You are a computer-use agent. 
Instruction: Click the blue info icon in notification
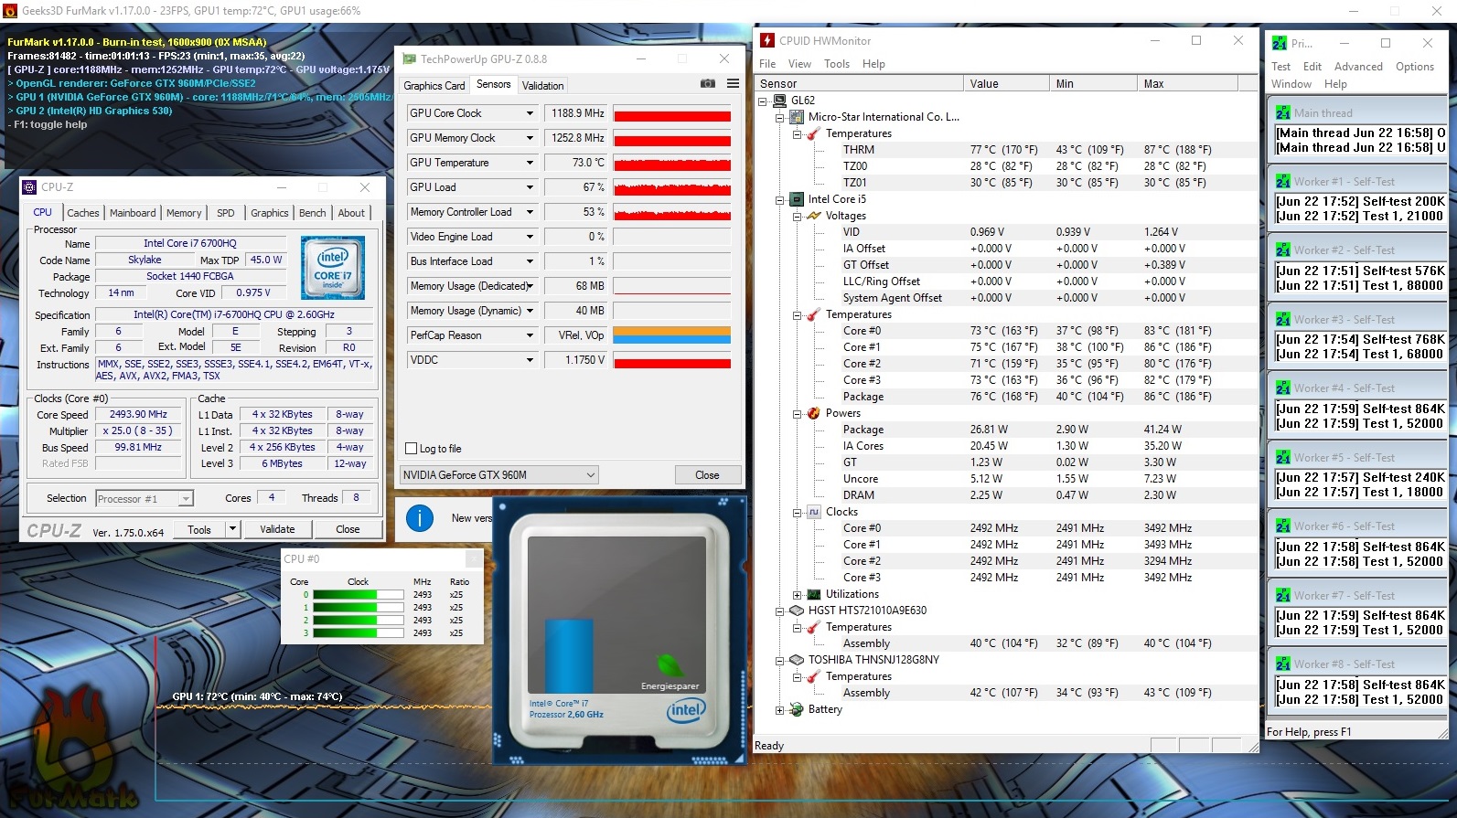[420, 518]
